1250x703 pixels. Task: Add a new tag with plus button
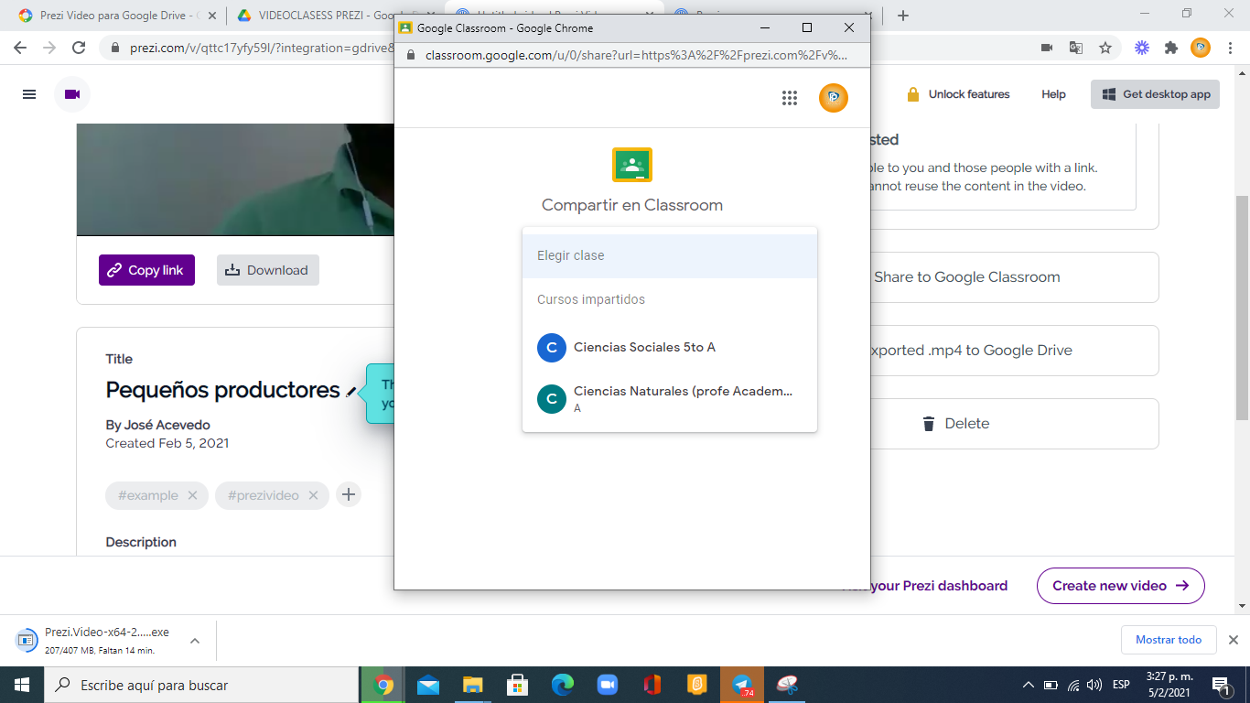[x=348, y=495]
